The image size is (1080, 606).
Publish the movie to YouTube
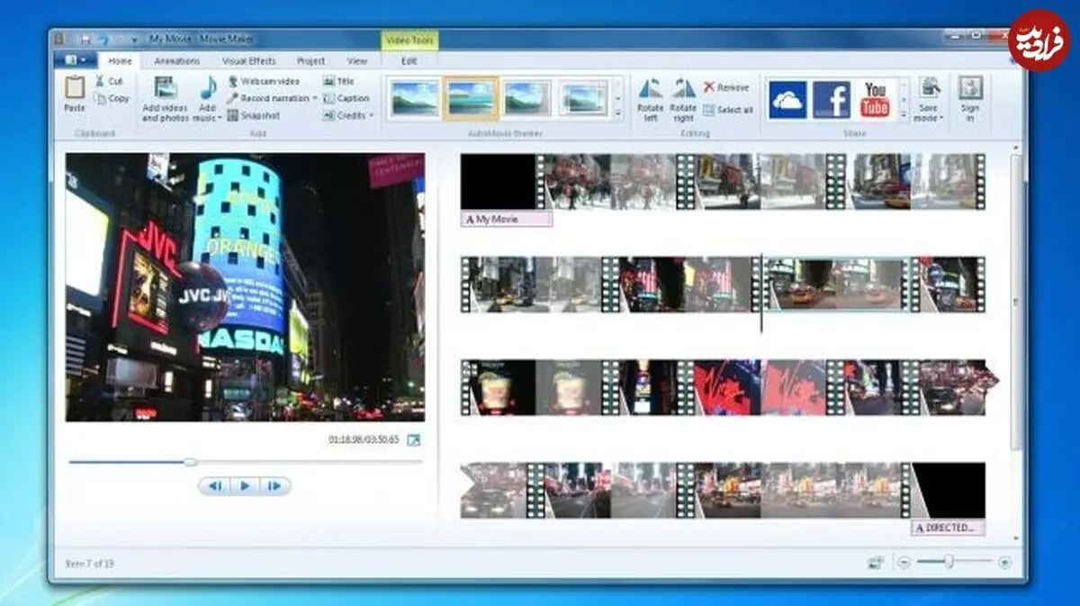coord(875,99)
